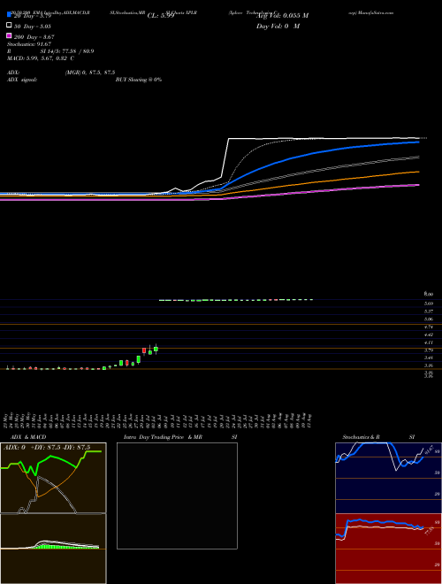Click the 'CL: 5.99' closing price label
The image size is (442, 584).
click(x=161, y=16)
